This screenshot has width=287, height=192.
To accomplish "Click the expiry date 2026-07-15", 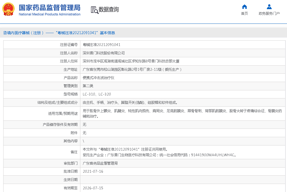I will click(x=93, y=188).
